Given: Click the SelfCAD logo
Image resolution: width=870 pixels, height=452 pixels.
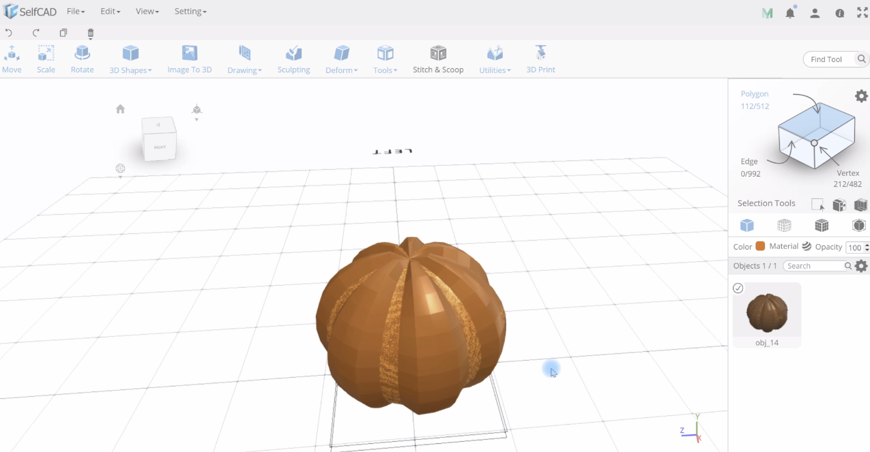Looking at the screenshot, I should click(x=30, y=12).
